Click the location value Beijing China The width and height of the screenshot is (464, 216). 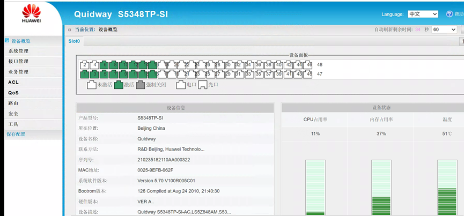[151, 128]
